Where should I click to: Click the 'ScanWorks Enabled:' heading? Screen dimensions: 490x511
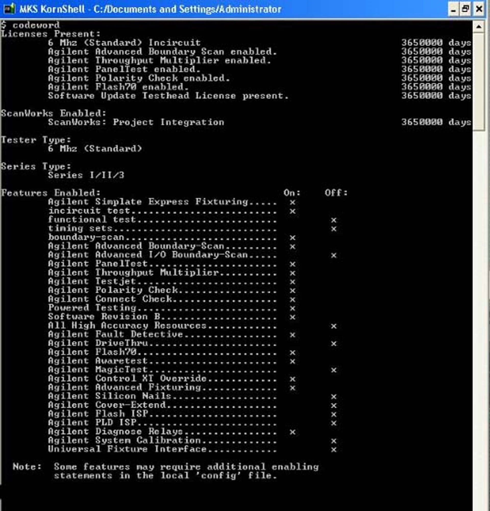click(54, 113)
